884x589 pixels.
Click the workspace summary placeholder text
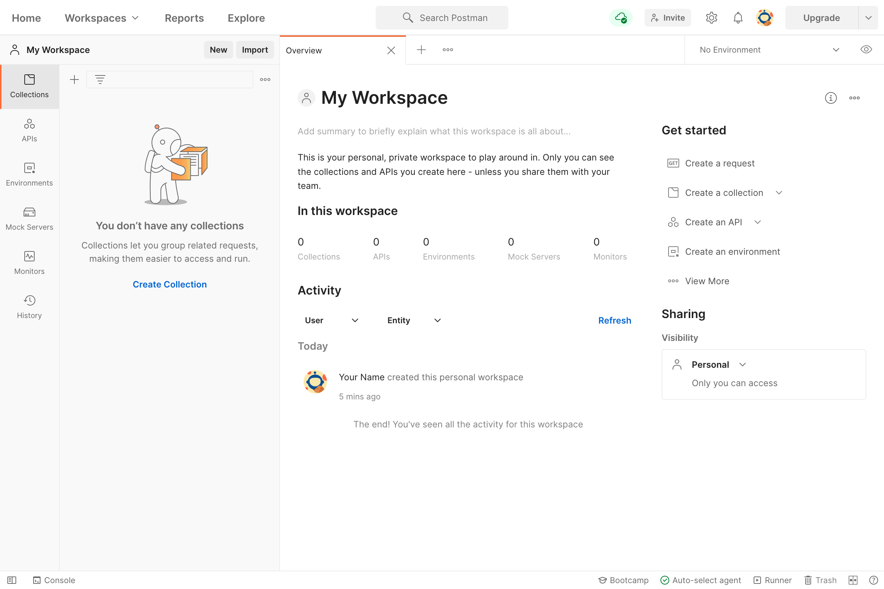tap(434, 131)
